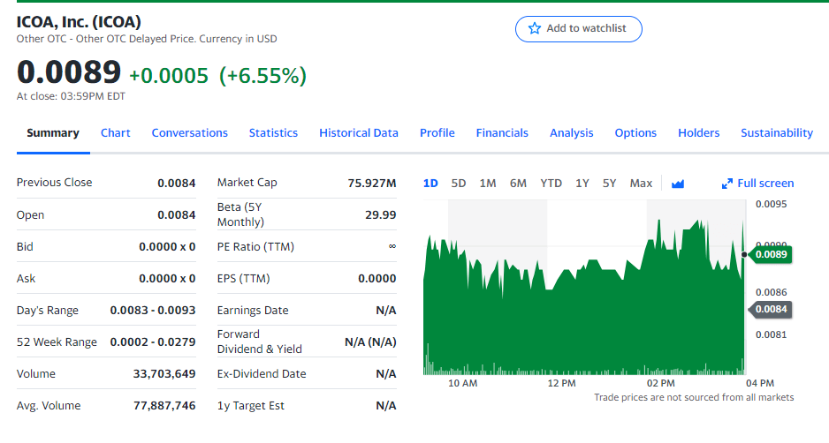Viewport: 829px width, 443px height.
Task: Click the large 0.0089 current price
Action: (x=69, y=71)
